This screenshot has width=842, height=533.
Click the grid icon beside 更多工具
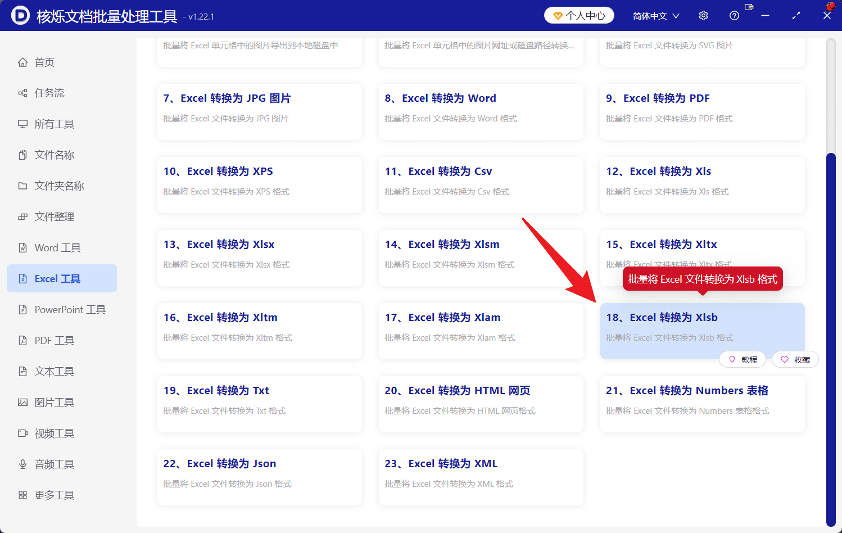point(22,495)
